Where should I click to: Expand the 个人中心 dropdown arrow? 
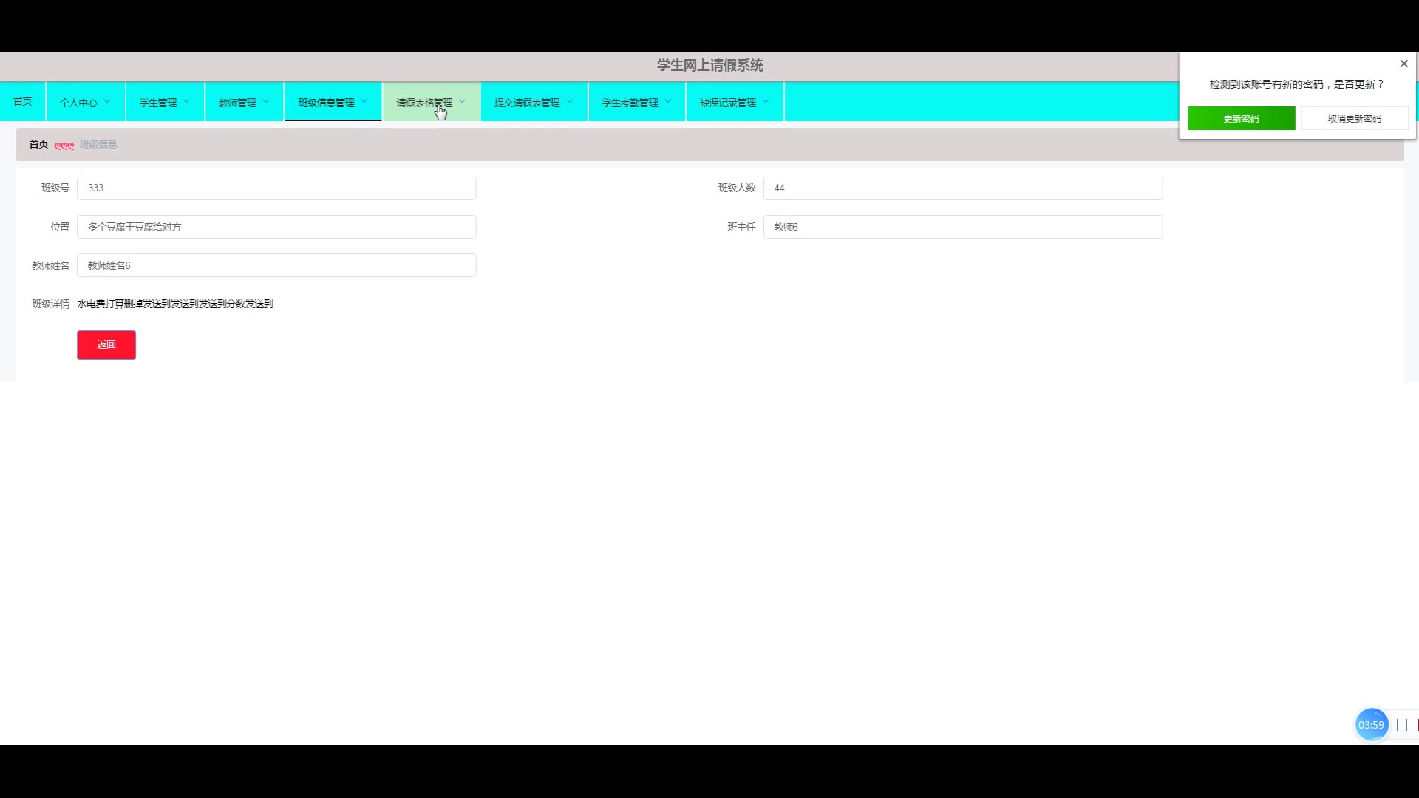[107, 102]
